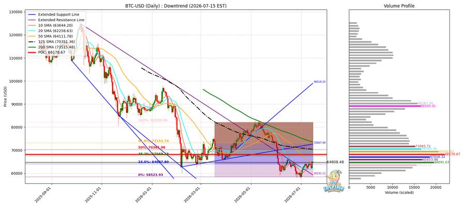Click the '0%: 58523.93' Fibonacci label
Screen dimensions: 465x207
tap(151, 175)
